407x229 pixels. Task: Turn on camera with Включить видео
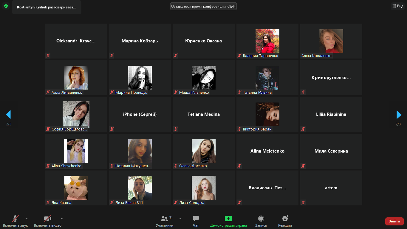[x=47, y=221]
